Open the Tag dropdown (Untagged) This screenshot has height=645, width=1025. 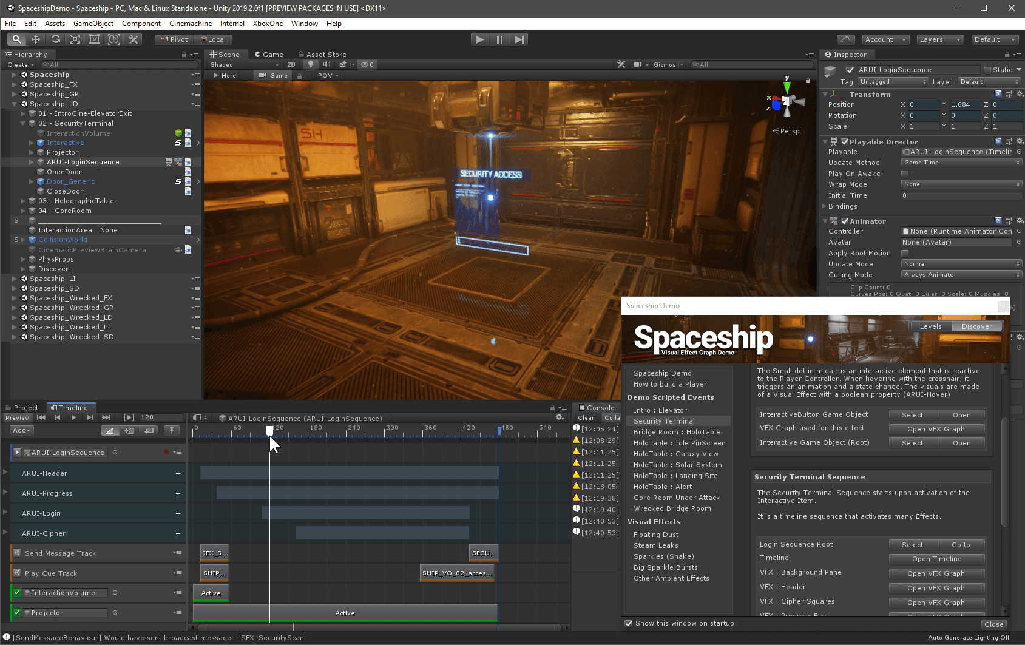pyautogui.click(x=893, y=82)
